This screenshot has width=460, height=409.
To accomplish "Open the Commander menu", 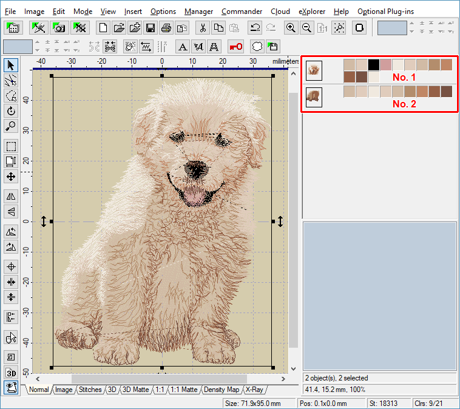I will pyautogui.click(x=242, y=12).
